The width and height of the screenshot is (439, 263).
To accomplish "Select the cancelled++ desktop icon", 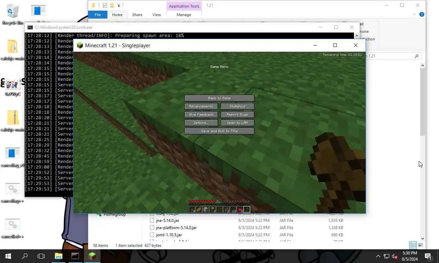I will (12, 228).
